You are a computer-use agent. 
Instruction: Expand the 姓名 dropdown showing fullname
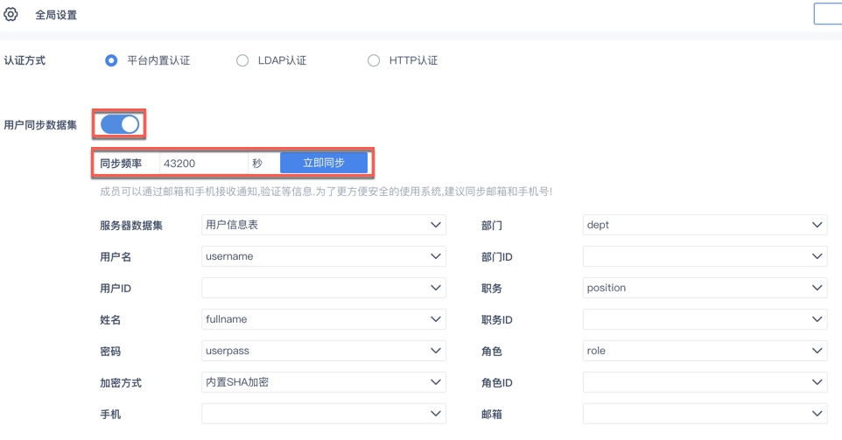[323, 319]
